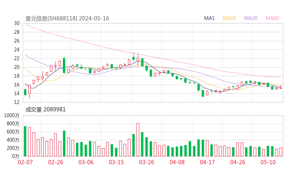
Task: Click the MA60 legend label
Action: (272, 18)
